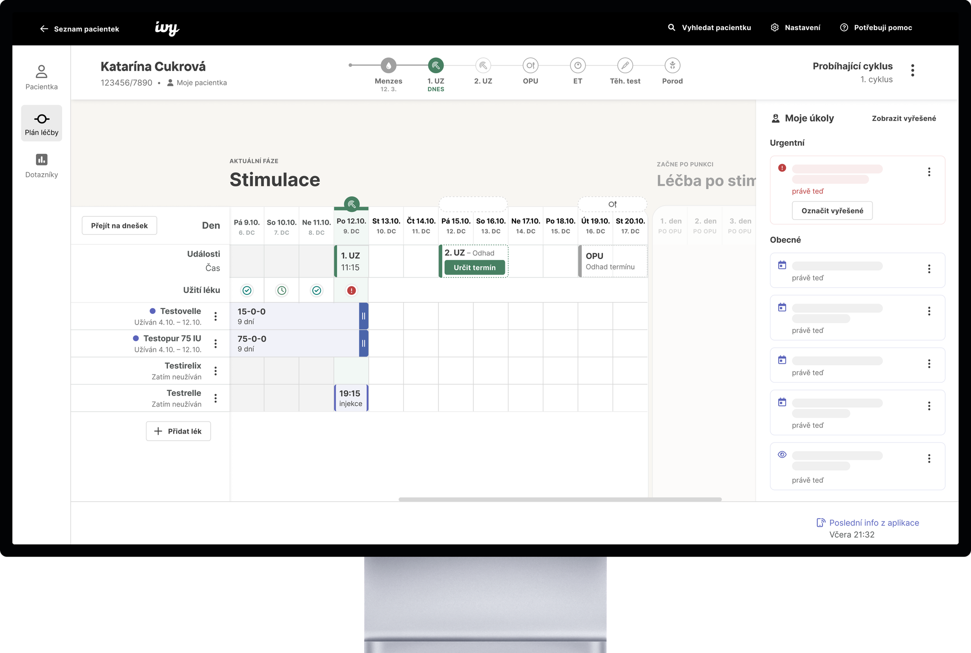Click the horizontal scrollbar under the calendar

click(560, 499)
